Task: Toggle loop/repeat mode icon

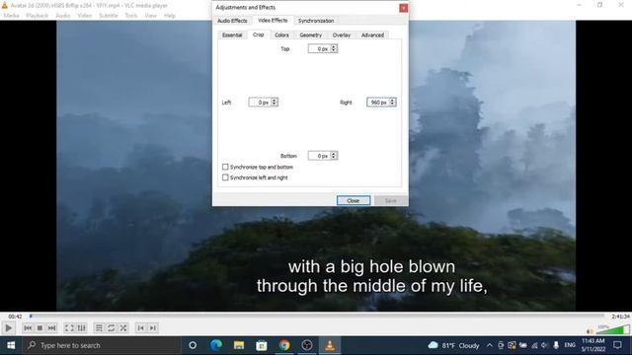Action: coord(112,328)
